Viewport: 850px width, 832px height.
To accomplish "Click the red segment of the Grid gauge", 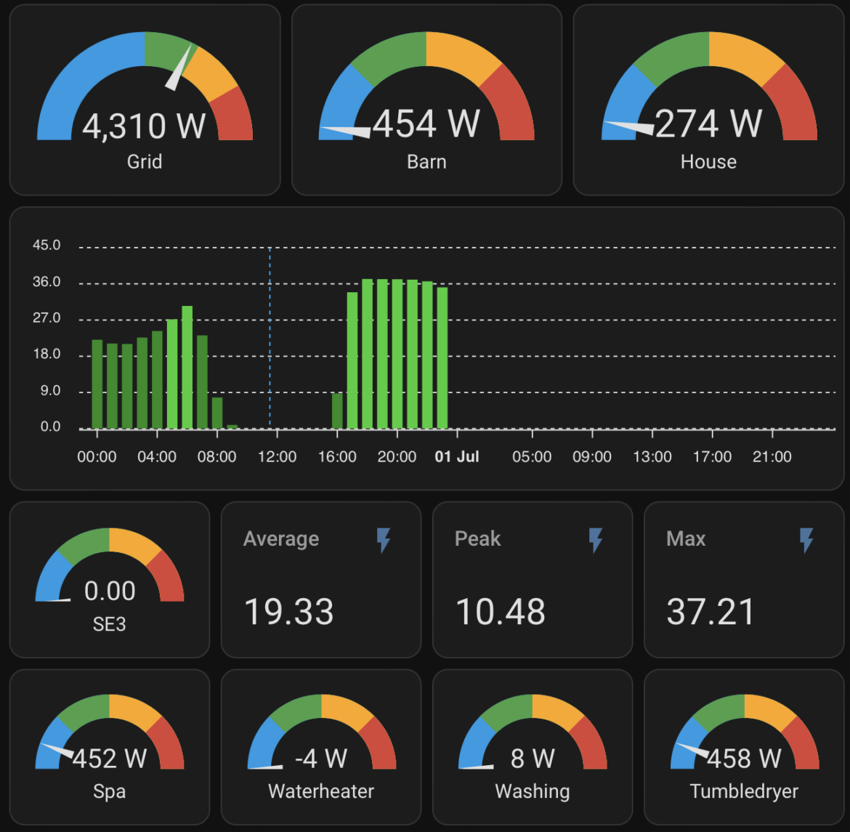I will point(237,115).
